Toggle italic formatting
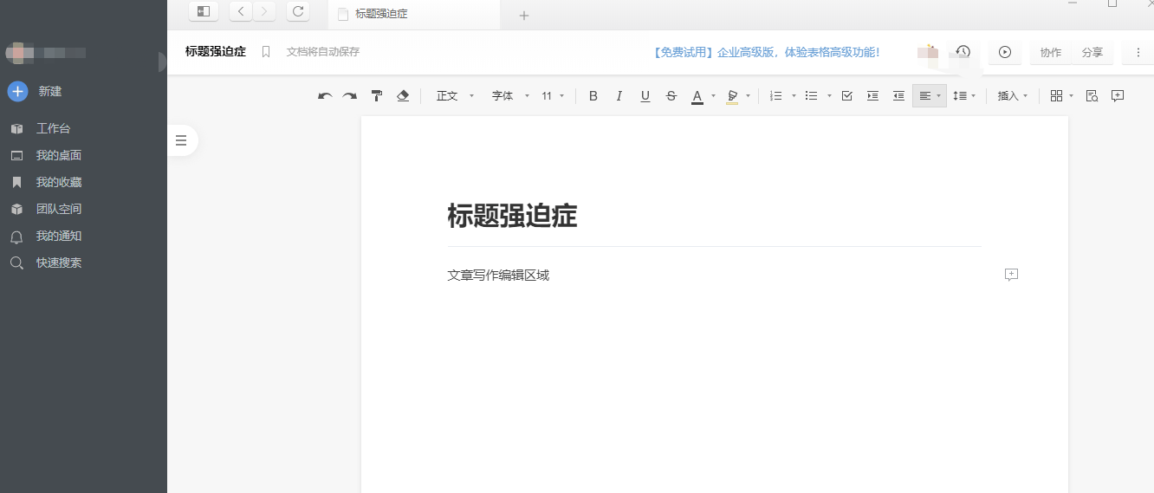Viewport: 1154px width, 493px height. [x=619, y=96]
